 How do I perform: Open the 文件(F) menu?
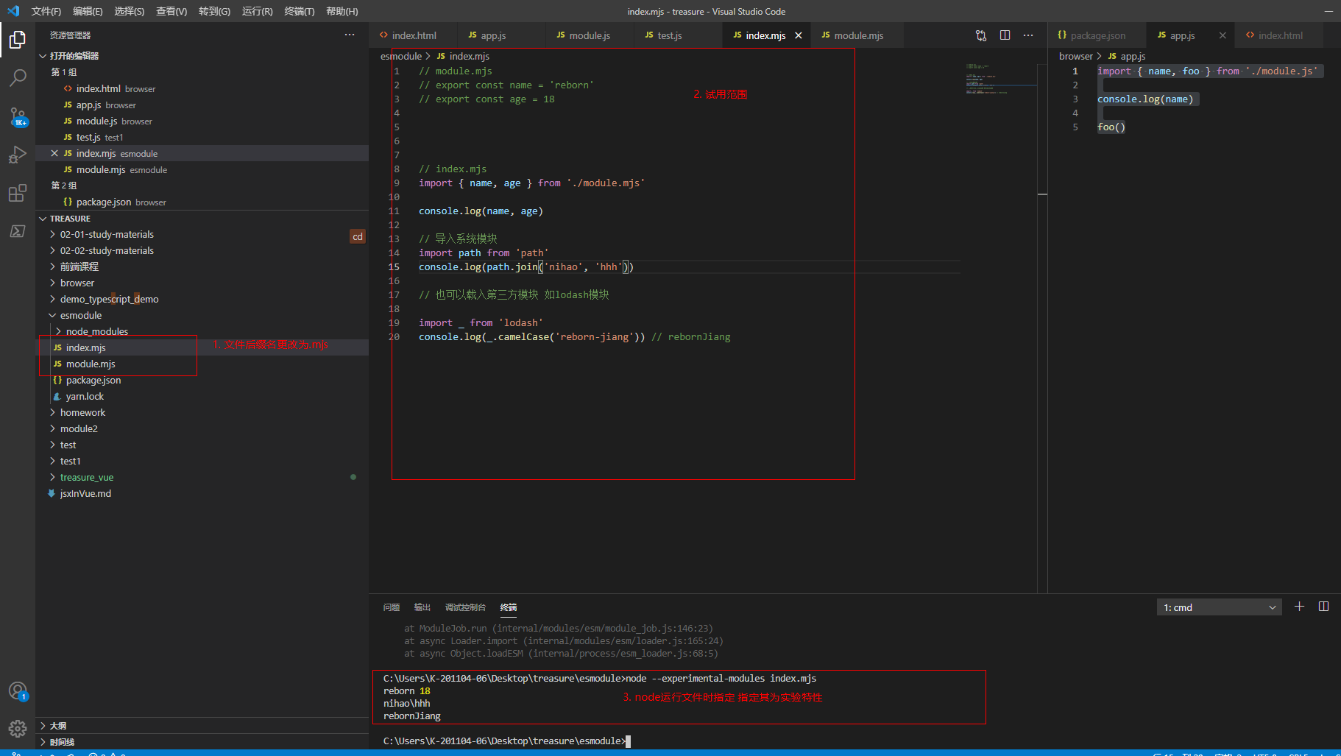click(46, 11)
